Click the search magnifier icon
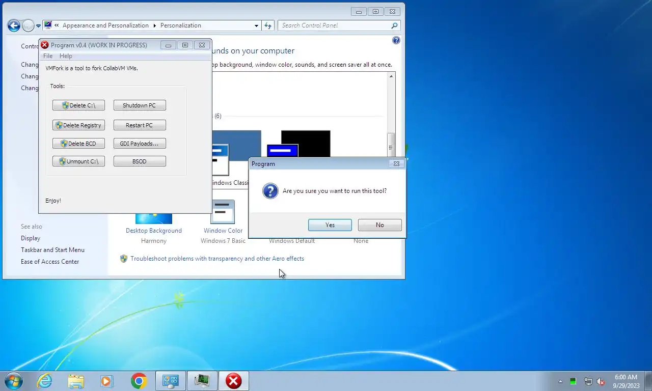The width and height of the screenshot is (652, 391). [x=394, y=25]
